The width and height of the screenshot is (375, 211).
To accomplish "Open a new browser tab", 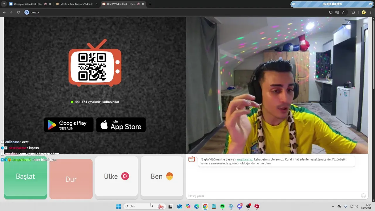I will [150, 4].
